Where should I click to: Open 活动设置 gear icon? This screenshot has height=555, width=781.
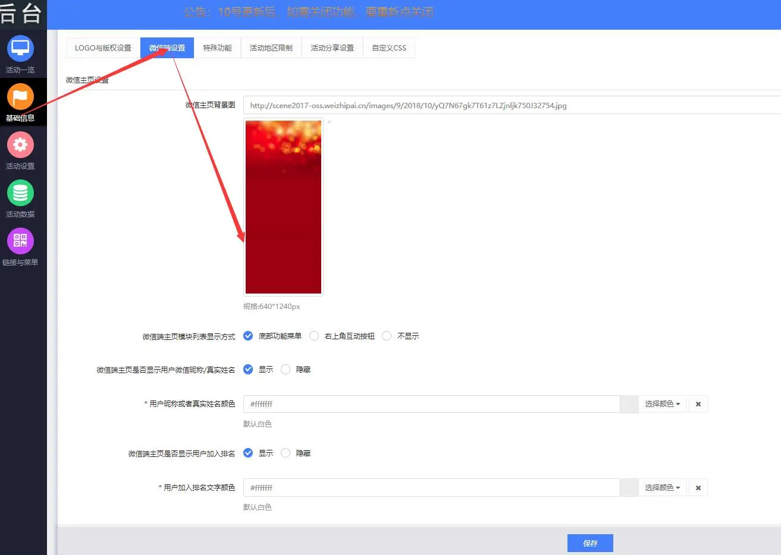click(20, 145)
